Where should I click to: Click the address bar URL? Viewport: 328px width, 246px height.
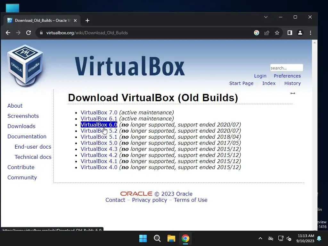(87, 33)
